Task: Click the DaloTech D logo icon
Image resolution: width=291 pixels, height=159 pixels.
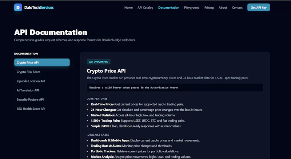Action: click(x=18, y=7)
